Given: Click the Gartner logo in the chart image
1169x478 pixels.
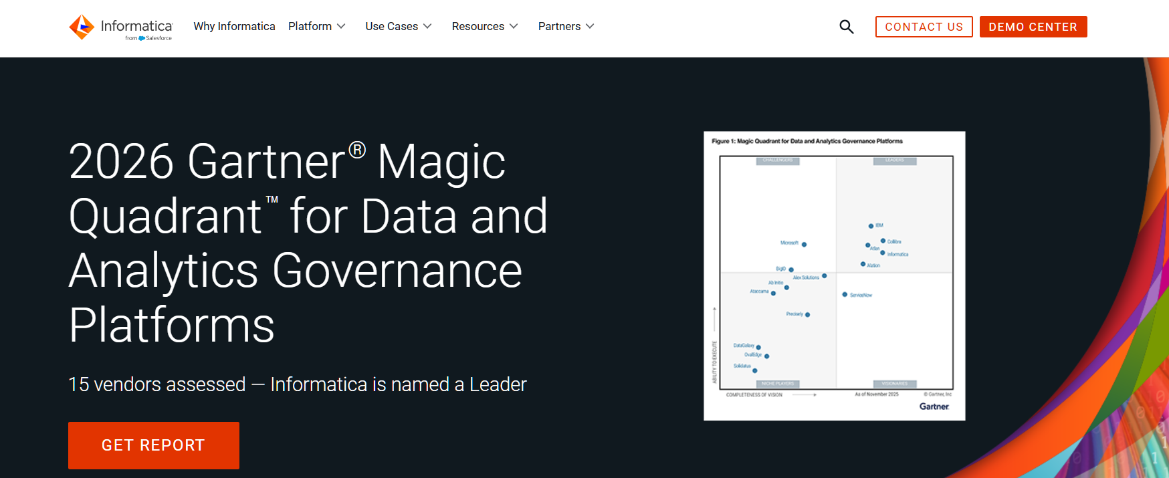Looking at the screenshot, I should click(934, 406).
